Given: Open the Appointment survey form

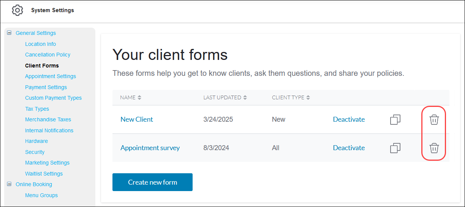Looking at the screenshot, I should [x=150, y=148].
